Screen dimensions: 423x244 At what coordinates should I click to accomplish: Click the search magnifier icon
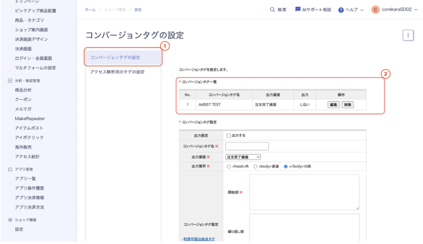point(272,9)
